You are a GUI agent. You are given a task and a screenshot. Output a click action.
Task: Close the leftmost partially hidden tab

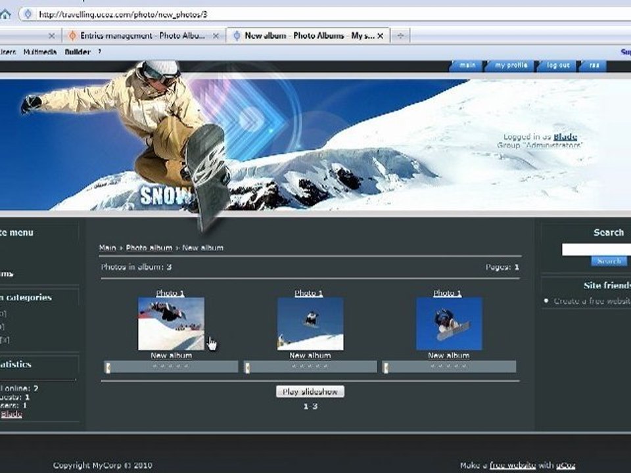(x=51, y=35)
